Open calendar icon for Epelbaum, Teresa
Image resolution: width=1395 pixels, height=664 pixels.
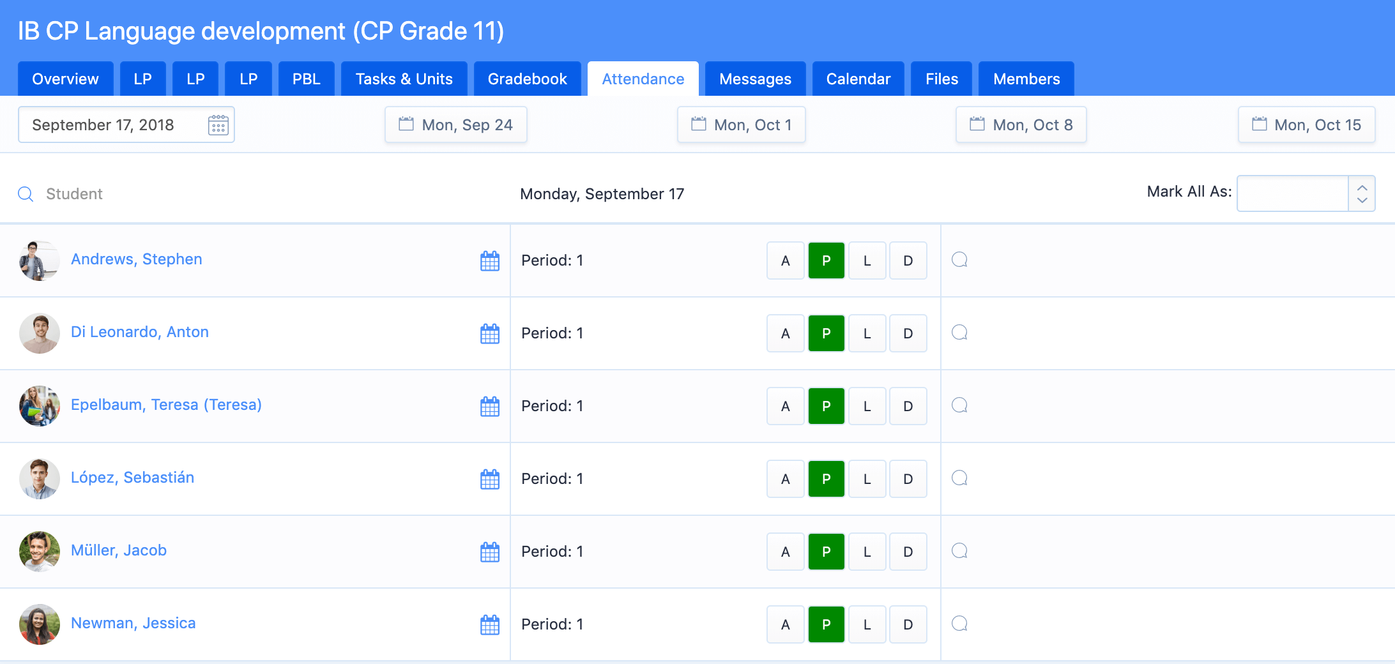(x=490, y=406)
